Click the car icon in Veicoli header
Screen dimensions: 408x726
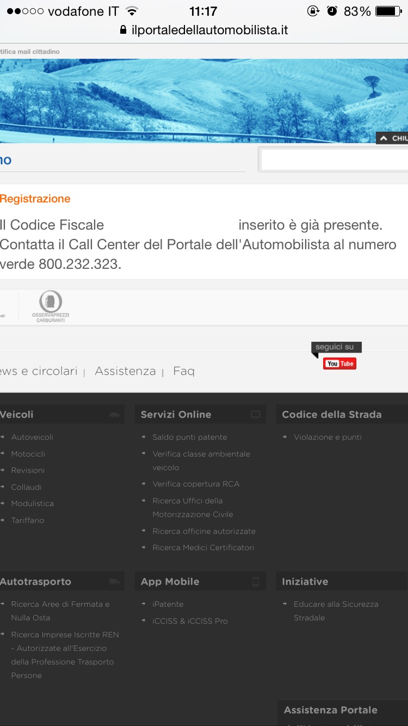[x=114, y=415]
